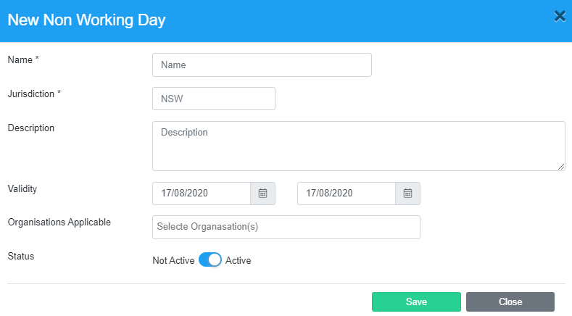Click the Organisations Applicable label
The height and width of the screenshot is (316, 572).
pyautogui.click(x=59, y=223)
